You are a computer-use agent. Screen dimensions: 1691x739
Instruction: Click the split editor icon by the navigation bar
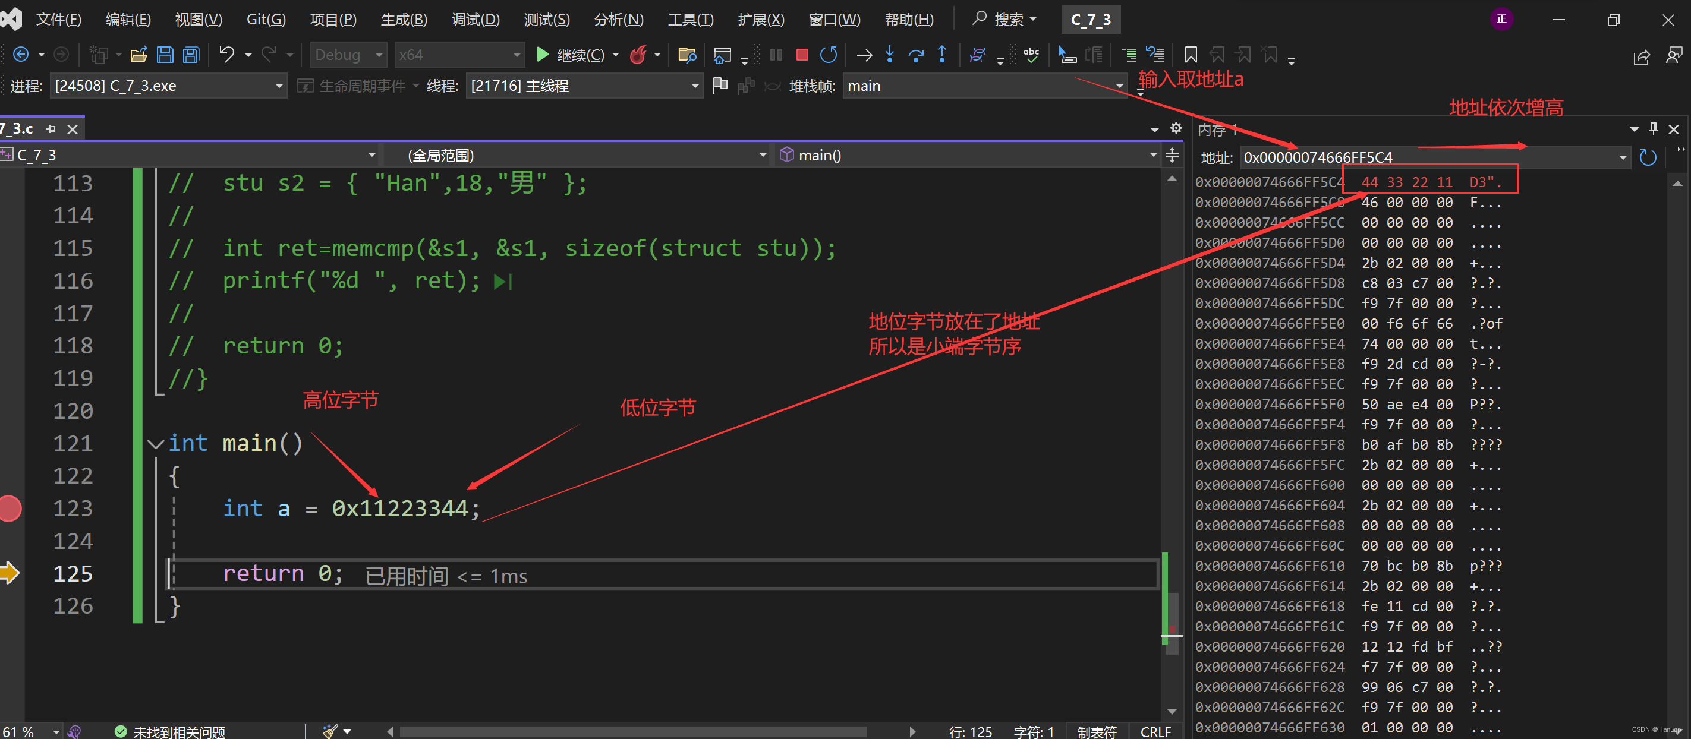click(1172, 156)
